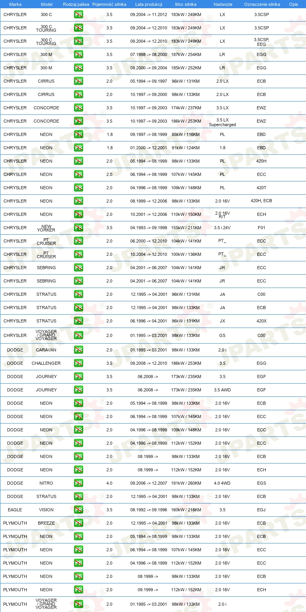Screen dimensions: 306x612
Task: Click the fuel icon for Chrysler Neon 91kW
Action: click(78, 148)
